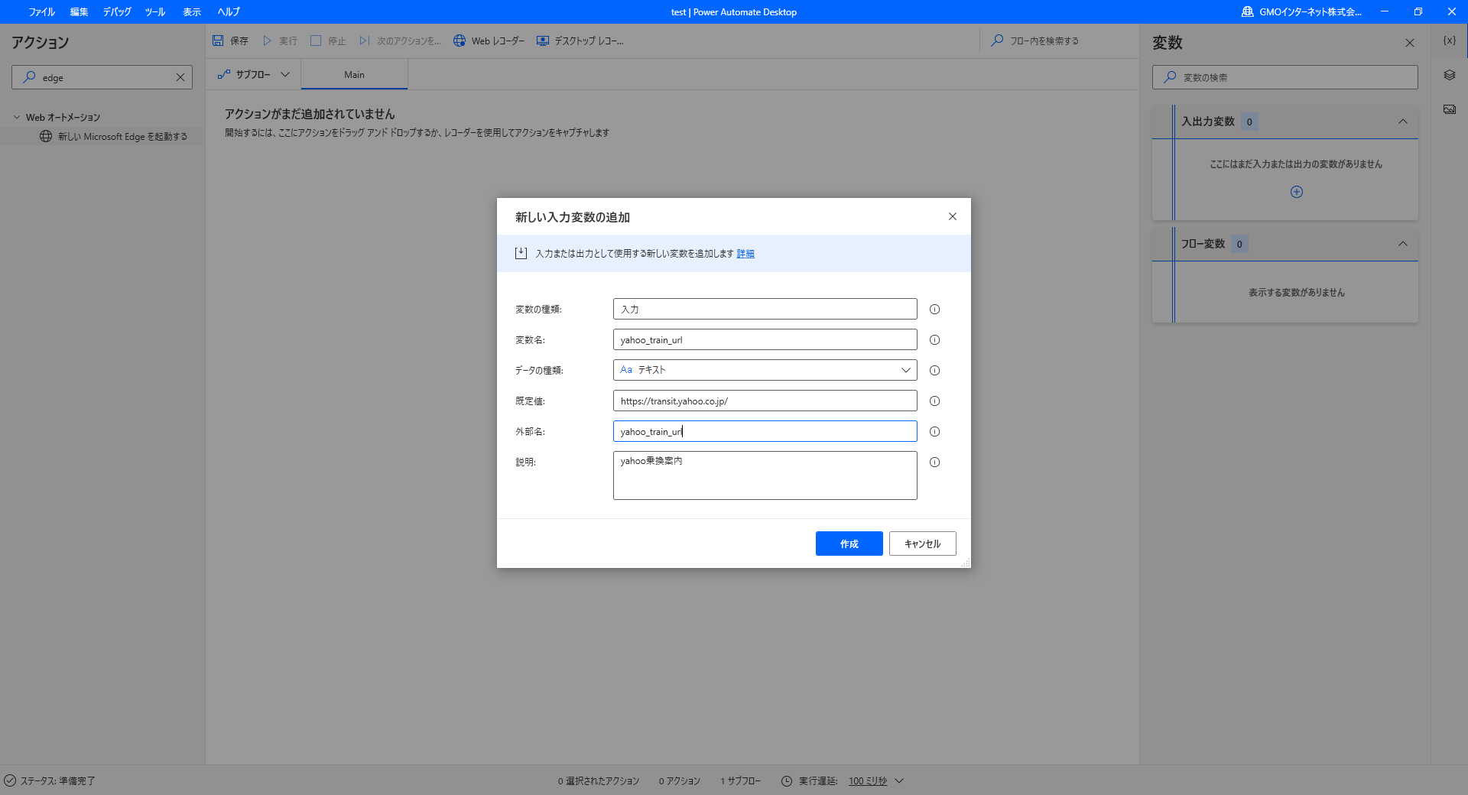Click the run delay clock icon

(x=787, y=780)
